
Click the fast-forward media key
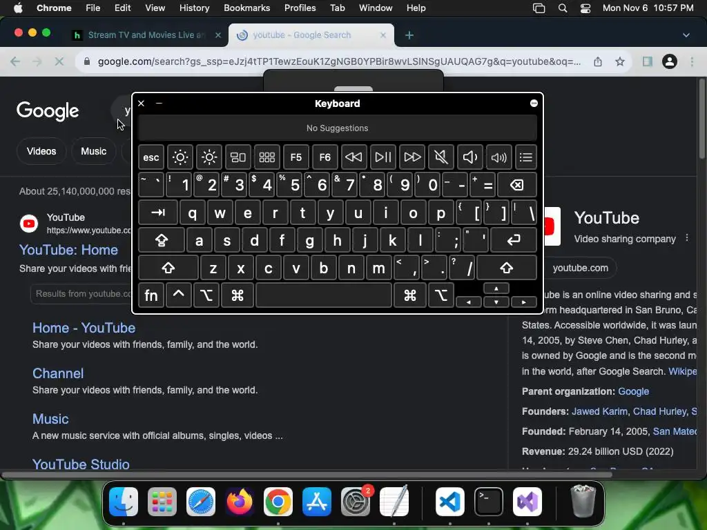click(412, 157)
